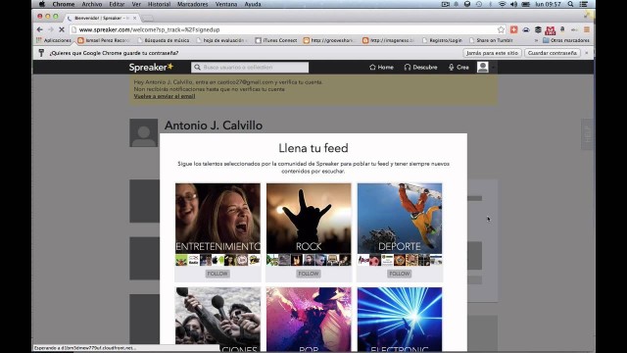Click the volume icon in menu bar
The height and width of the screenshot is (353, 627).
coord(513,4)
